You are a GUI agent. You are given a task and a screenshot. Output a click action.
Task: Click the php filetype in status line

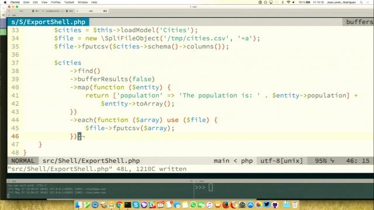(247, 161)
